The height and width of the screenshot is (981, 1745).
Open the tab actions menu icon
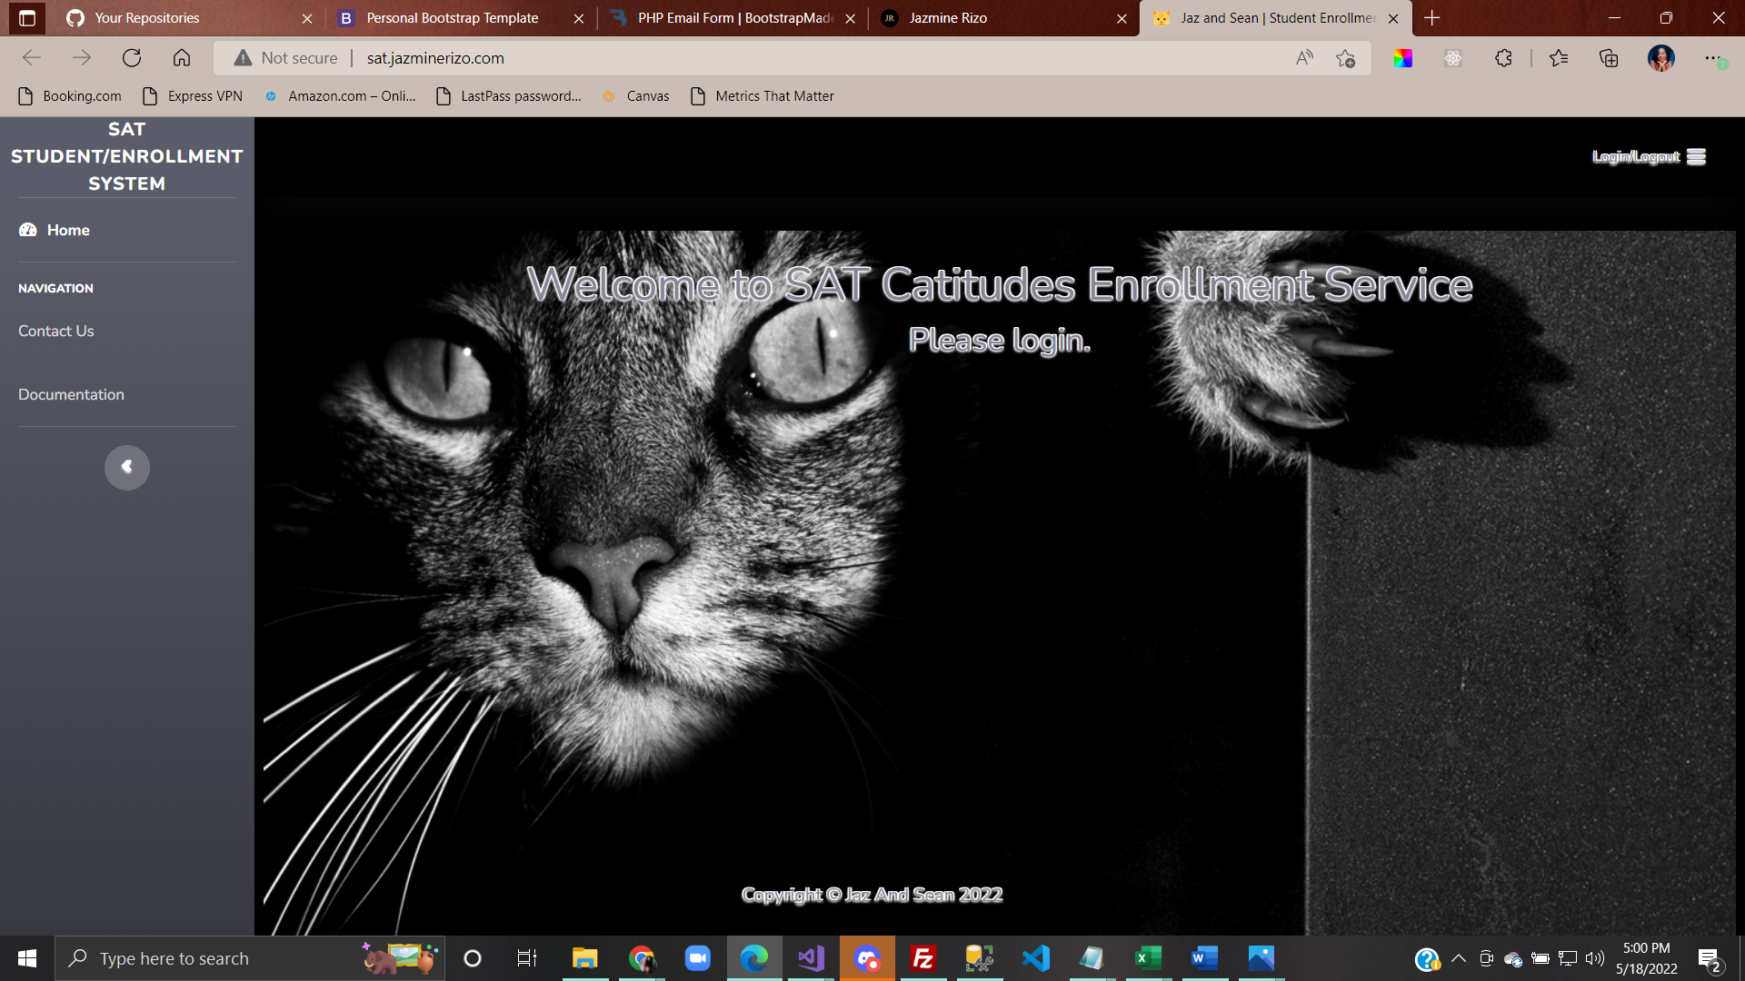pyautogui.click(x=26, y=17)
